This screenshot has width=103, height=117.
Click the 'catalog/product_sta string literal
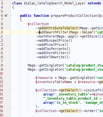click(84, 65)
